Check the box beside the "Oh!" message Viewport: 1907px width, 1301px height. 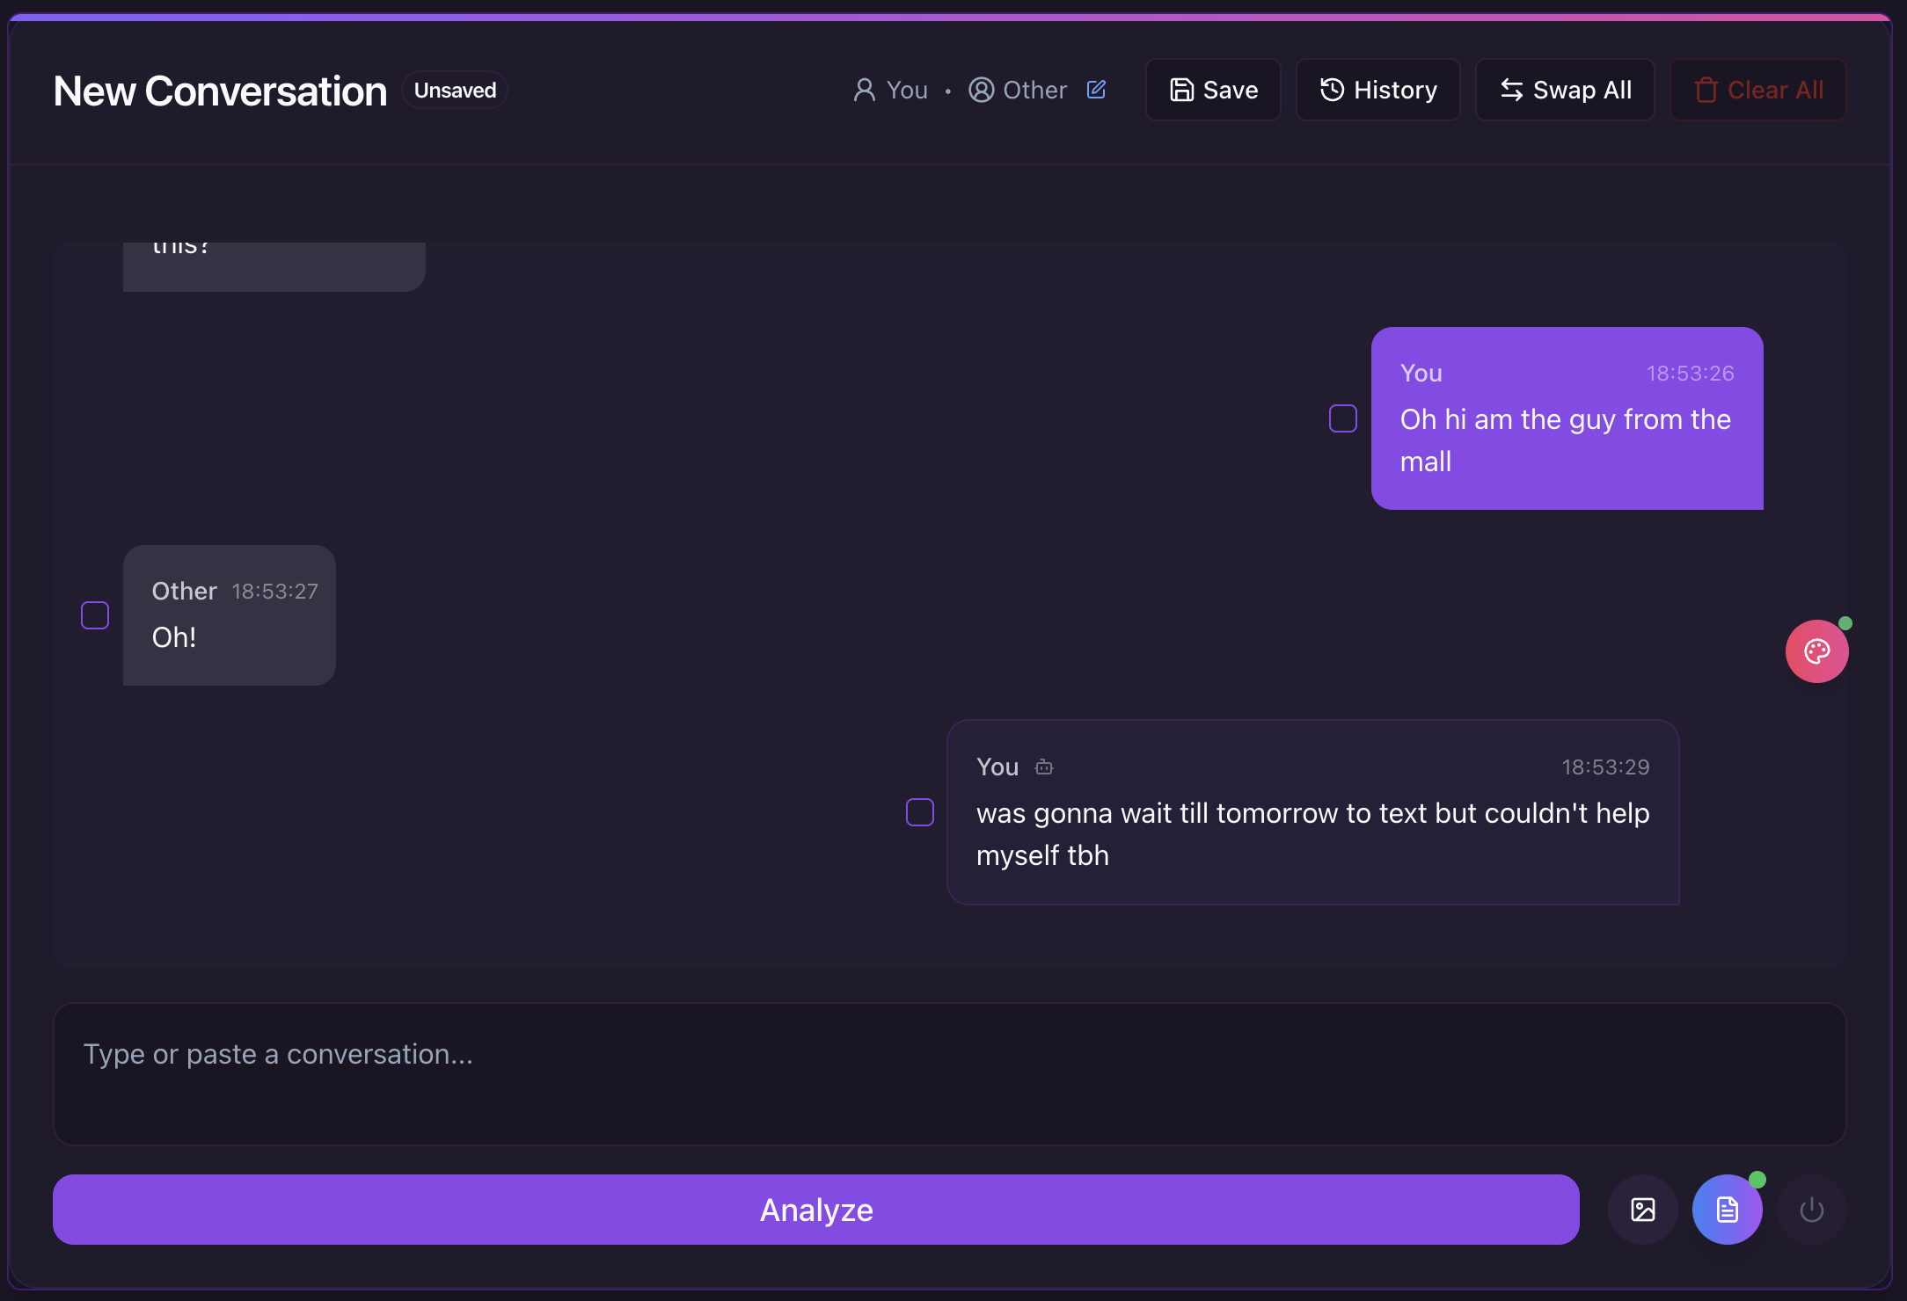(x=95, y=615)
